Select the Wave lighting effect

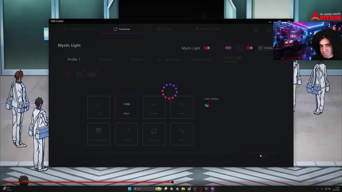coord(126,107)
